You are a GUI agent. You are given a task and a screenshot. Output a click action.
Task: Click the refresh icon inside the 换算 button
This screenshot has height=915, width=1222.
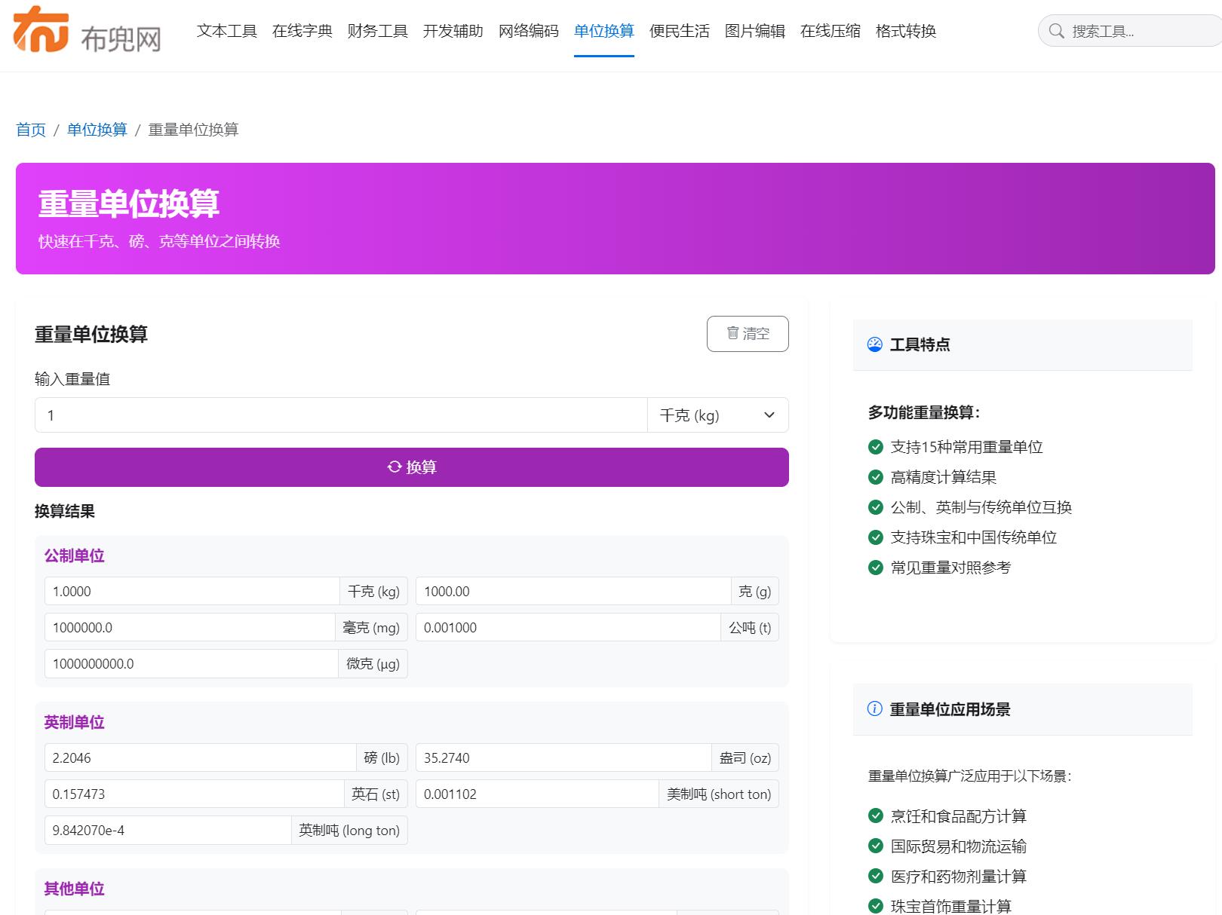(x=393, y=467)
